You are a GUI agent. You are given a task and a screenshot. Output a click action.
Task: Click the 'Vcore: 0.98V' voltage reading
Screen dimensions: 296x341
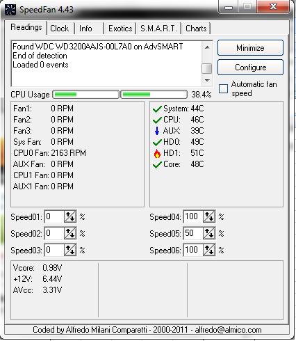[38, 268]
